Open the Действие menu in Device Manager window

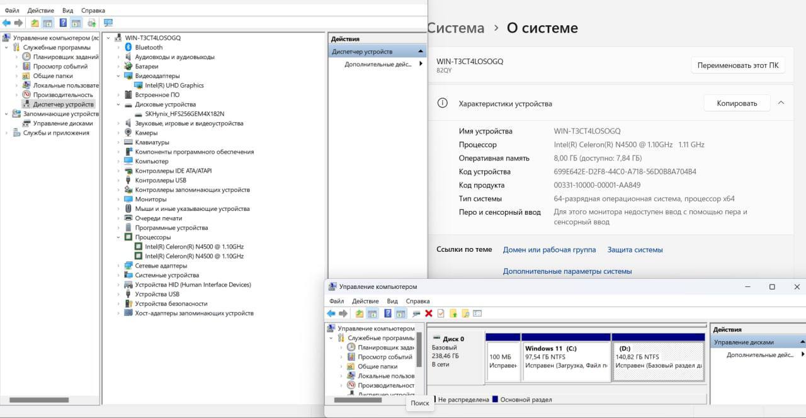[x=41, y=11]
